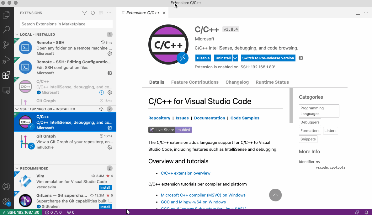This screenshot has height=215, width=372.
Task: Select the Remote - SSH extension row
Action: point(65,48)
